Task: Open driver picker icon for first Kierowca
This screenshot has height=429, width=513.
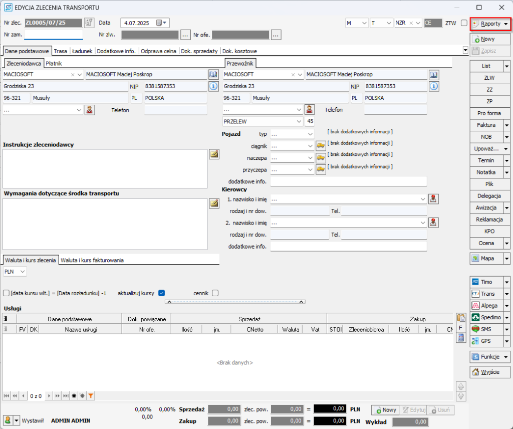Action: click(x=434, y=199)
